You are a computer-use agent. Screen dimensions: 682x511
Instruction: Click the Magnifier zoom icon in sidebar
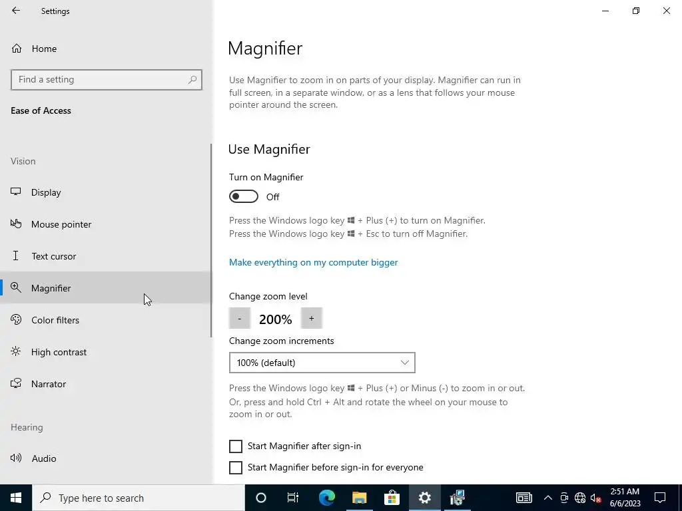[x=16, y=287]
